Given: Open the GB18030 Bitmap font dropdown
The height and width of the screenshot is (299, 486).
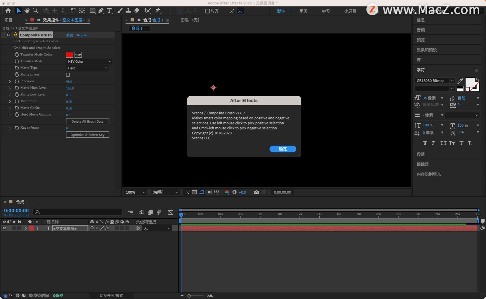Looking at the screenshot, I should pyautogui.click(x=435, y=81).
